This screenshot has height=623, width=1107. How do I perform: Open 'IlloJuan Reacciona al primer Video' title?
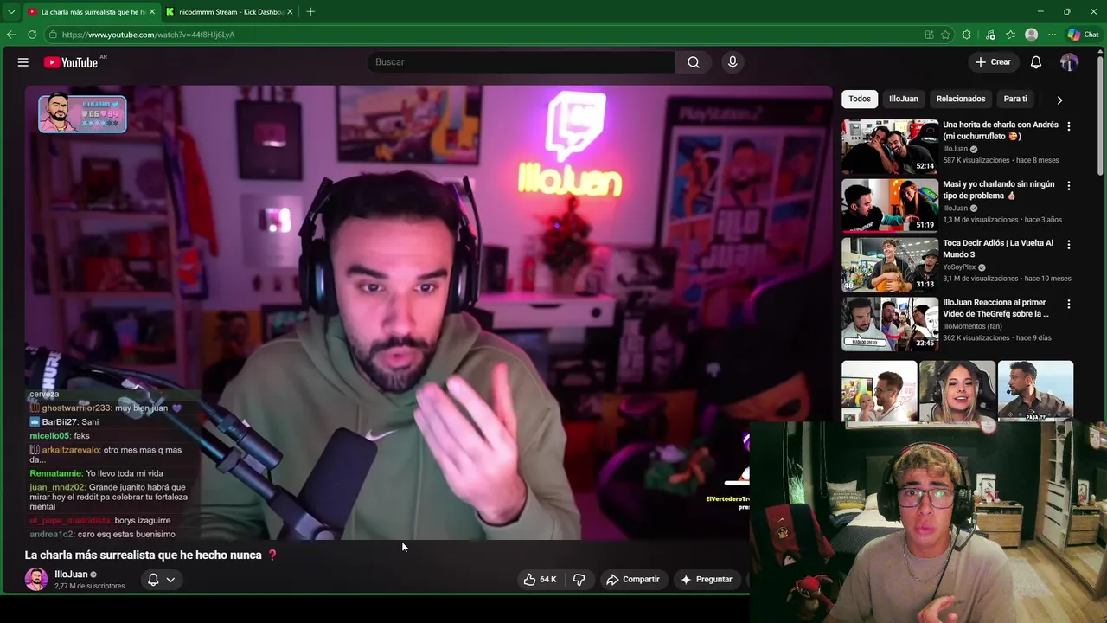(996, 308)
